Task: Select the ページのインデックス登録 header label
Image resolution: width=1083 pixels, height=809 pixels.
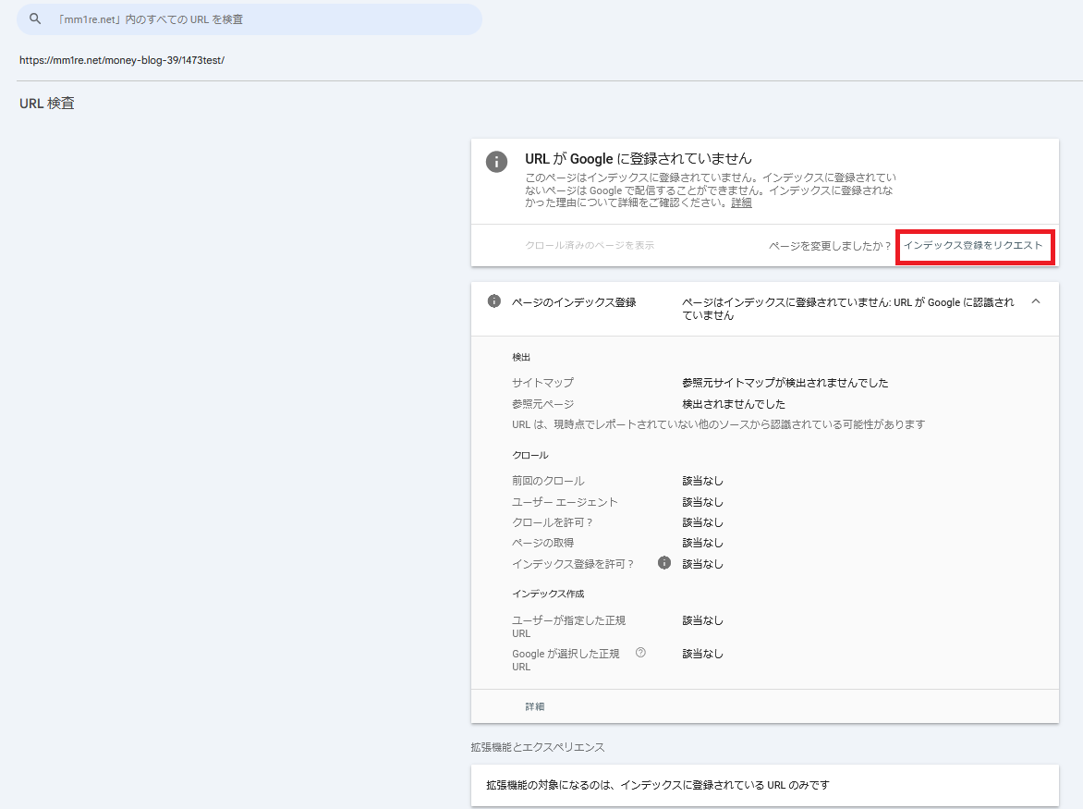Action: [x=574, y=302]
